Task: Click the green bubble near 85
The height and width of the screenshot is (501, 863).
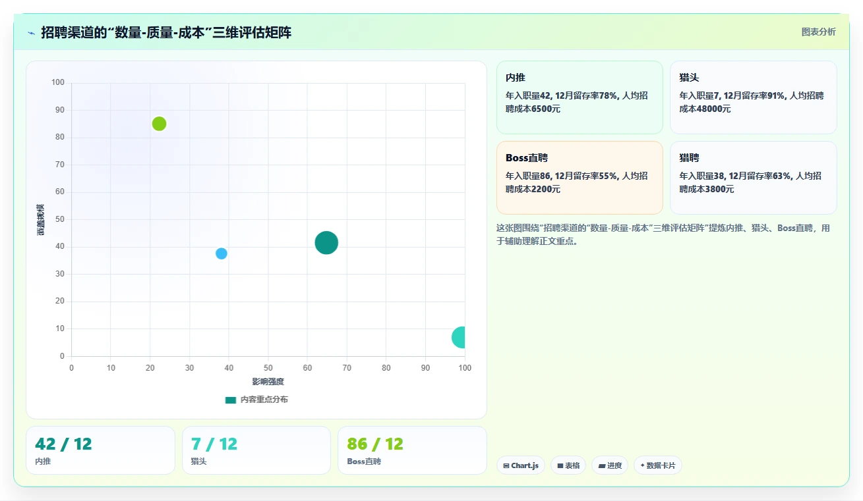Action: [x=159, y=124]
